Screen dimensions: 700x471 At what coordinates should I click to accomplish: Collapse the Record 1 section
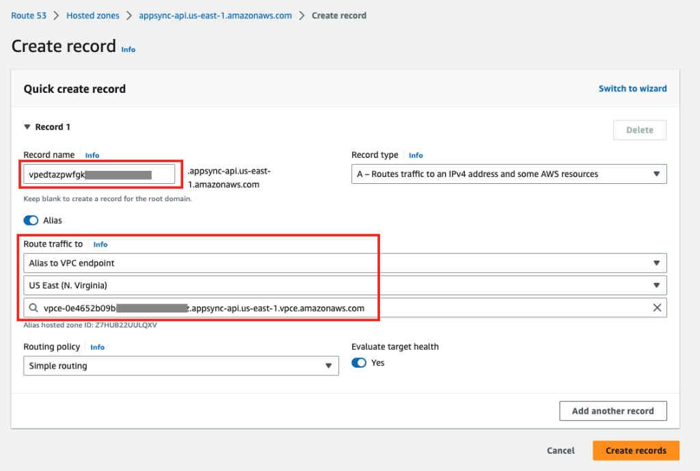point(27,126)
